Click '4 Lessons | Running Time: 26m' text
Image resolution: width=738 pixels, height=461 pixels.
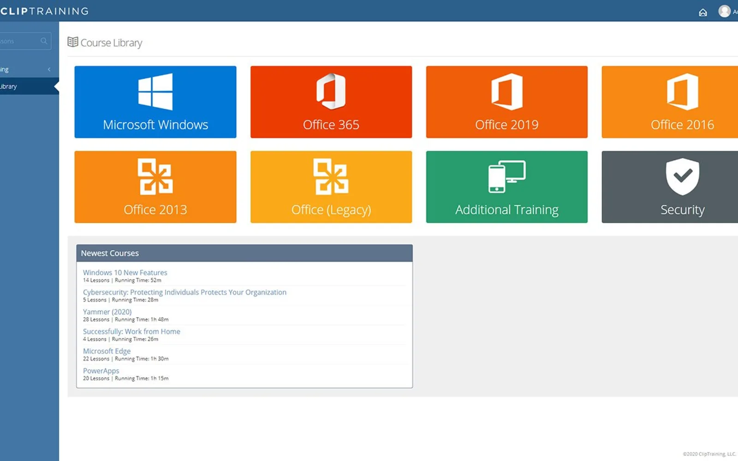(x=121, y=339)
